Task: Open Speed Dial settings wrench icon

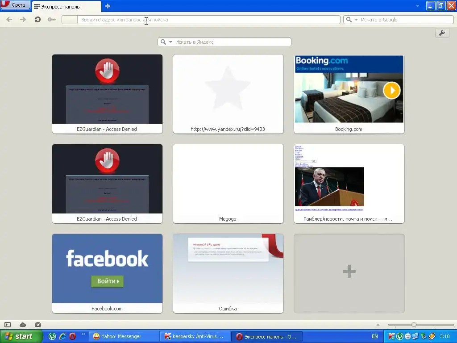Action: tap(442, 33)
